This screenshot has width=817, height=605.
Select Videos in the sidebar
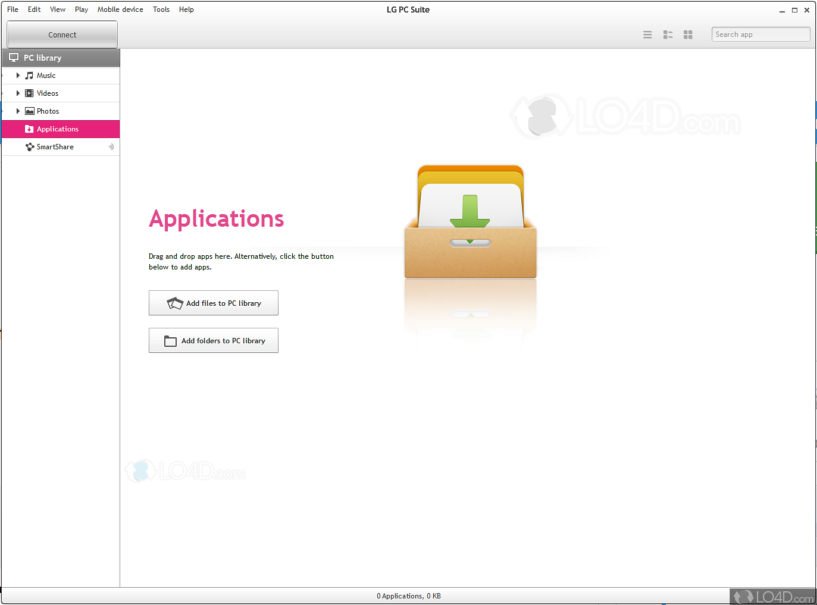[61, 93]
